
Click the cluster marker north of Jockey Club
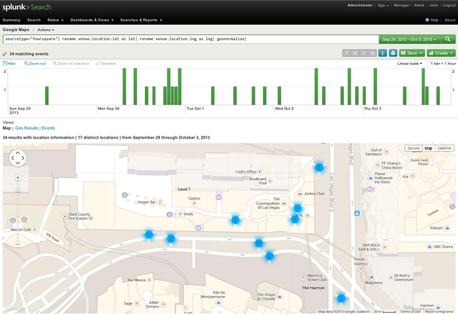319,167
